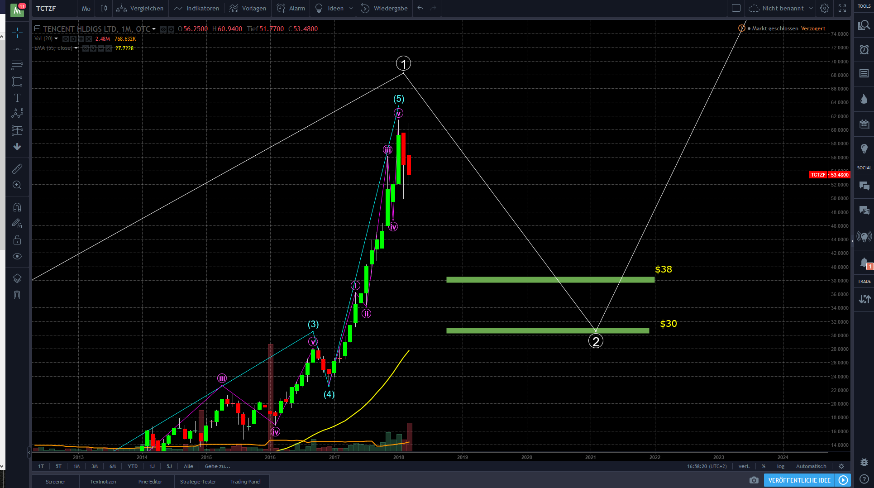Open the ideas lightbulb sidebar panel
Image resolution: width=874 pixels, height=488 pixels.
point(864,148)
